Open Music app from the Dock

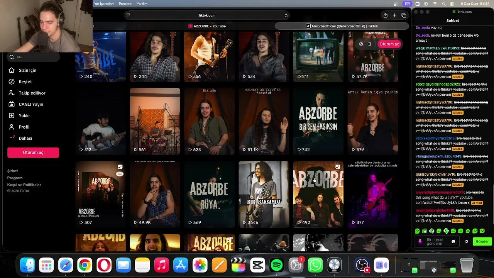[162, 265]
